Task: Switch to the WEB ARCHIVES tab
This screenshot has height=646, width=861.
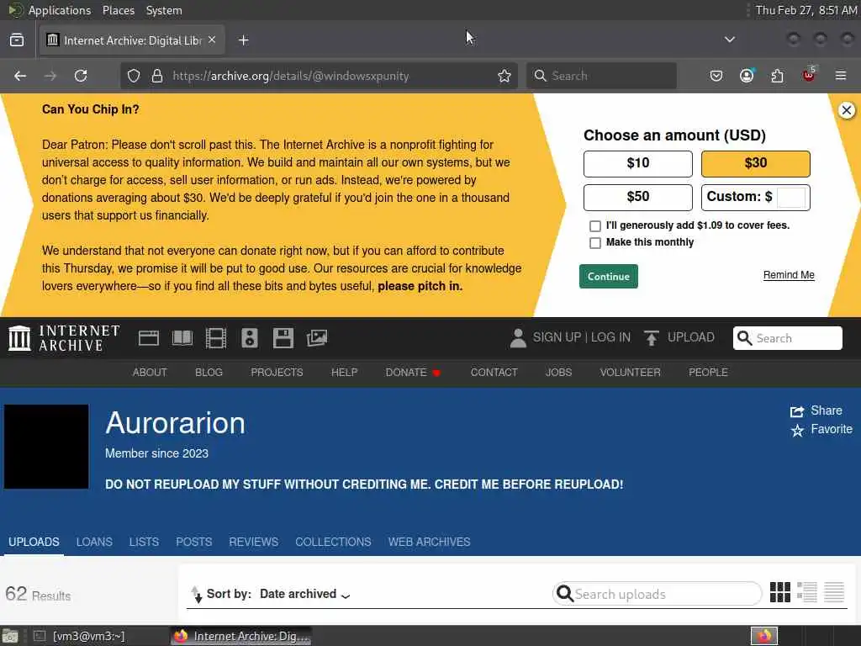Action: tap(430, 543)
